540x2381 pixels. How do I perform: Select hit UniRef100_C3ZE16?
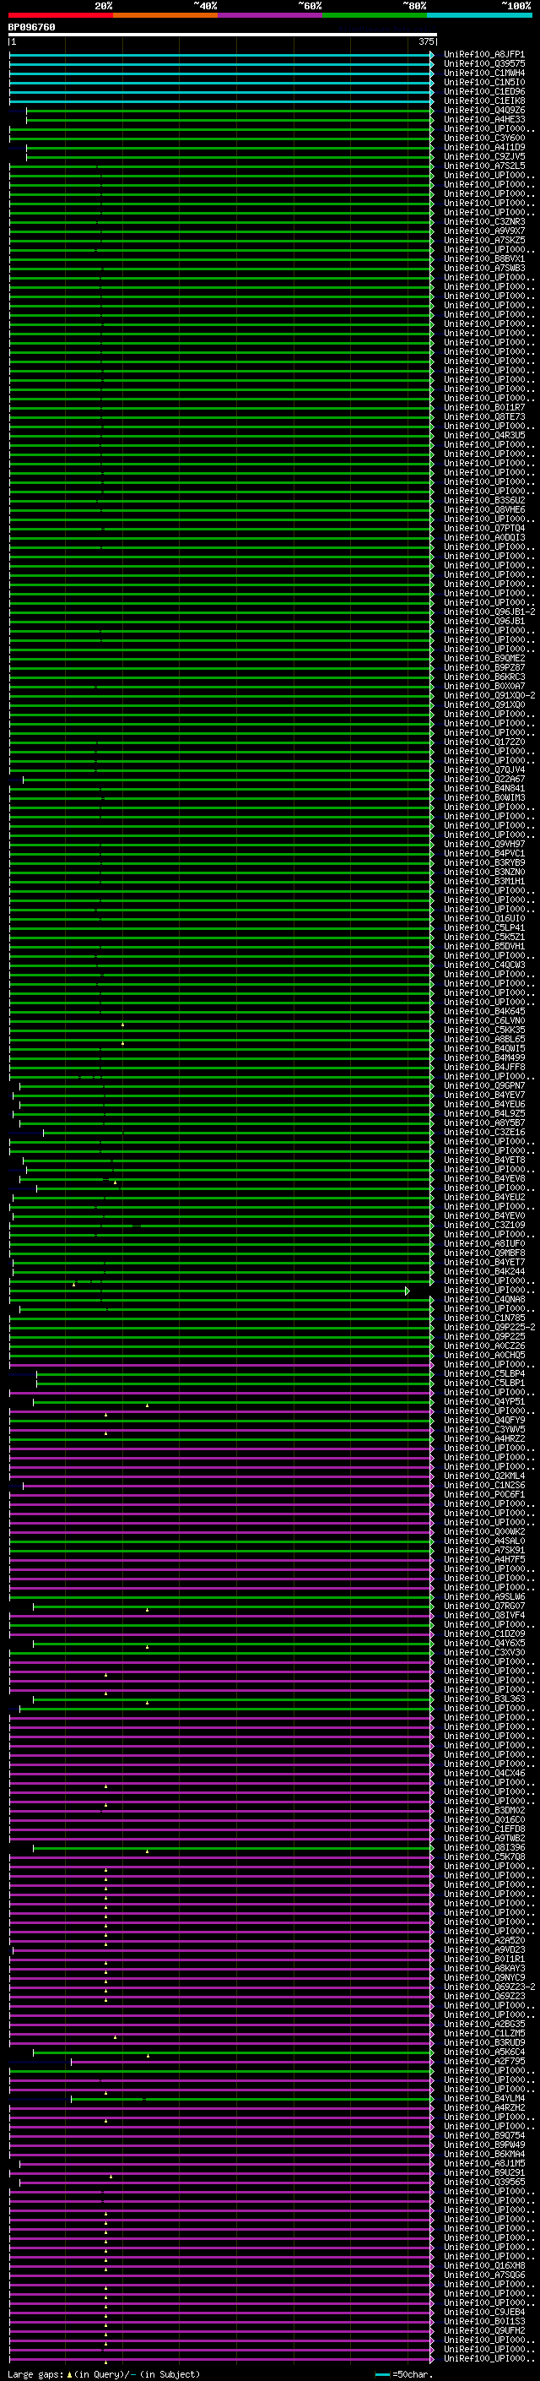(x=484, y=1133)
